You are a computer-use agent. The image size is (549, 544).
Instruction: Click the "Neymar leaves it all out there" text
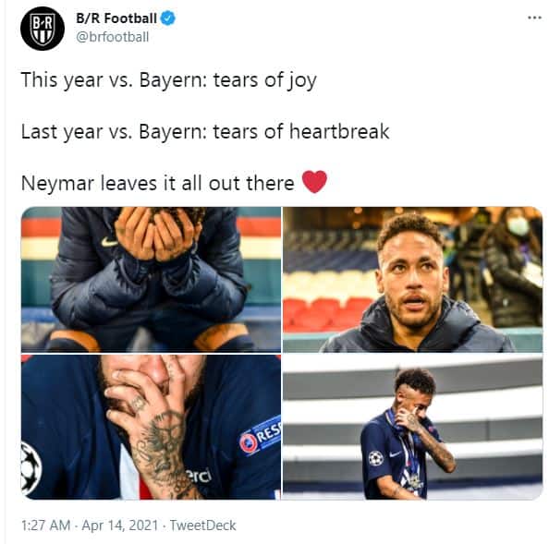pos(158,183)
